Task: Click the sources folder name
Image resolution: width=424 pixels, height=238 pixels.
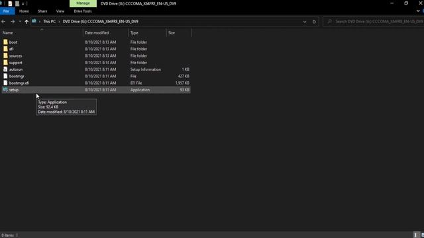Action: [x=16, y=56]
